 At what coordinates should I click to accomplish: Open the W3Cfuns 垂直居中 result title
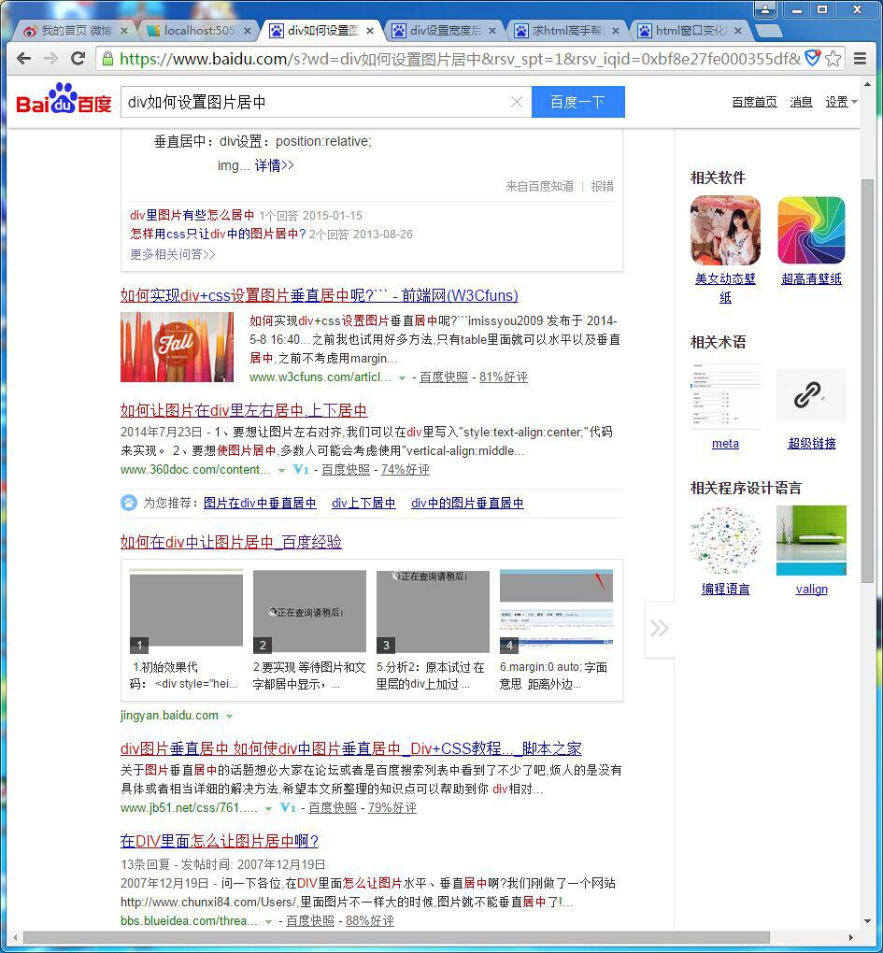319,295
